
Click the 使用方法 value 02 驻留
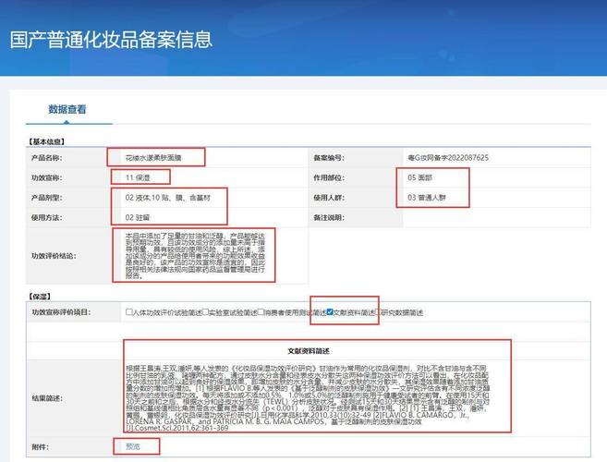pos(137,218)
